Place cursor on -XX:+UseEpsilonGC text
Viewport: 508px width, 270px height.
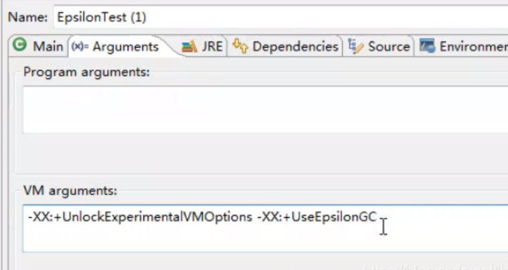pyautogui.click(x=317, y=217)
